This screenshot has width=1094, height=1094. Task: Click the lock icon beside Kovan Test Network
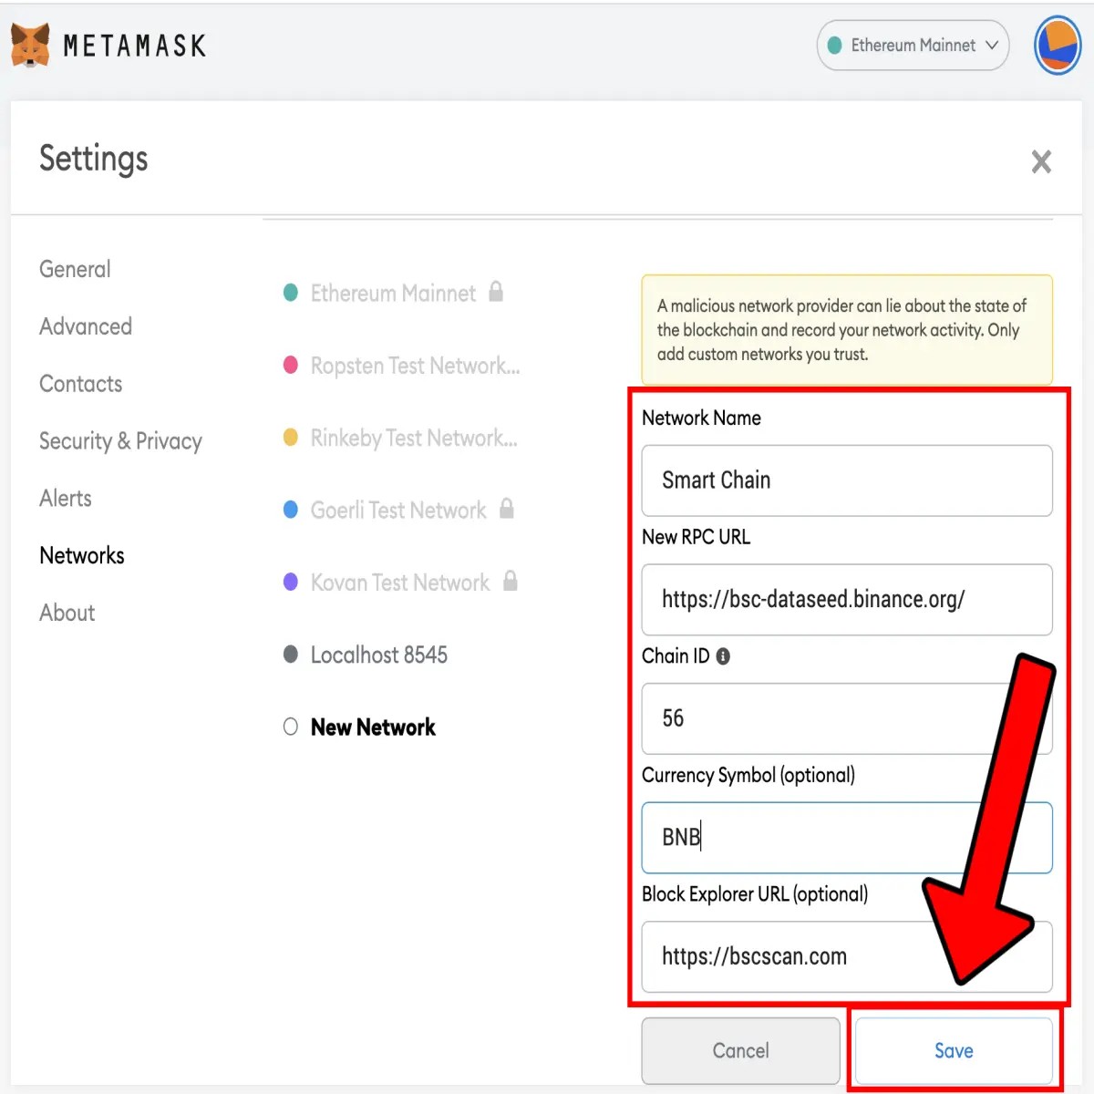pyautogui.click(x=511, y=580)
